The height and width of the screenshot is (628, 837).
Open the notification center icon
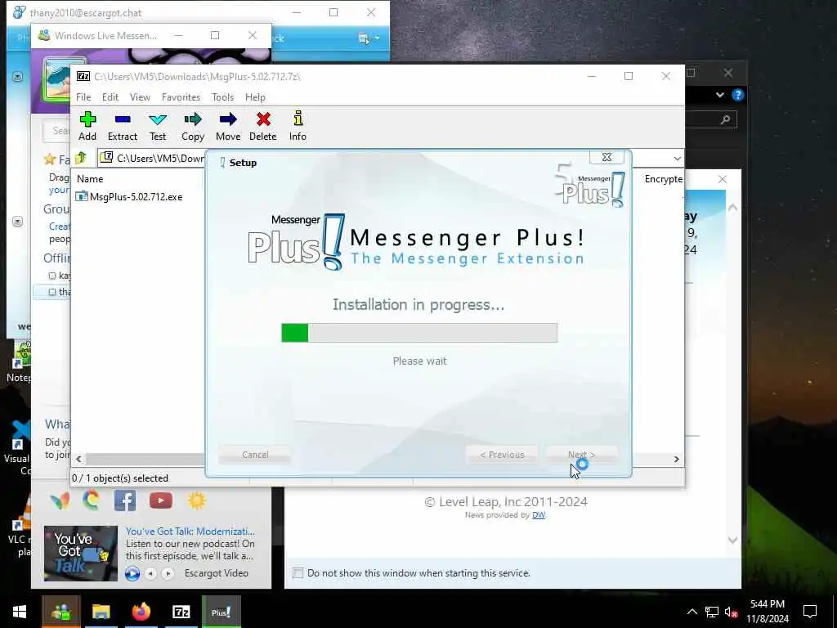pyautogui.click(x=810, y=612)
